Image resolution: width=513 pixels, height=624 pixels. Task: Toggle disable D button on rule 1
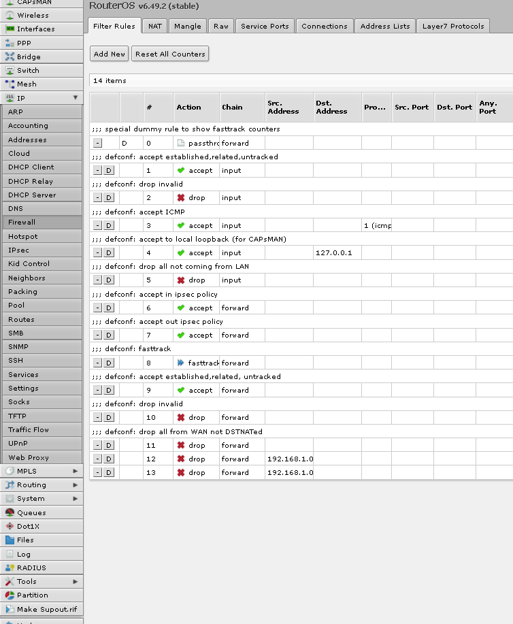click(x=109, y=170)
